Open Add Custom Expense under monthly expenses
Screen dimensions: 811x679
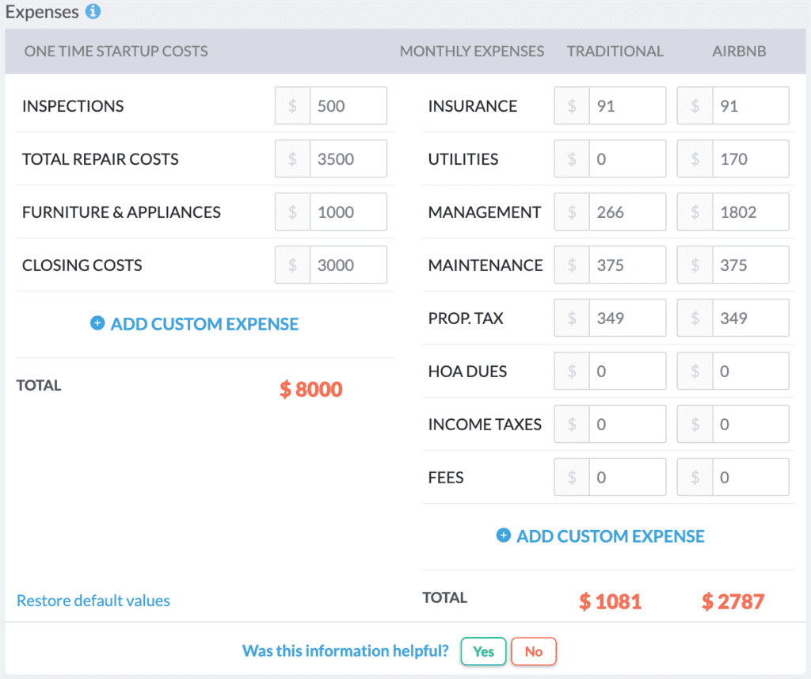[x=610, y=536]
